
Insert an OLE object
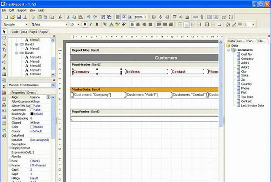(x=4, y=110)
